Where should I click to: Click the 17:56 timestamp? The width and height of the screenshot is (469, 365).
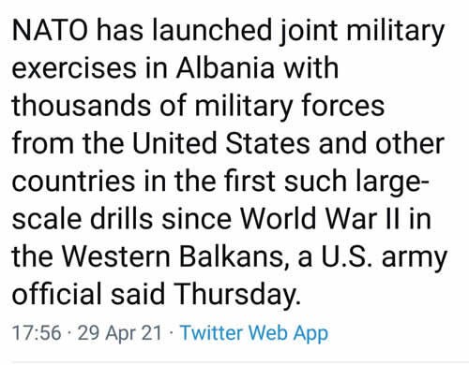37,332
